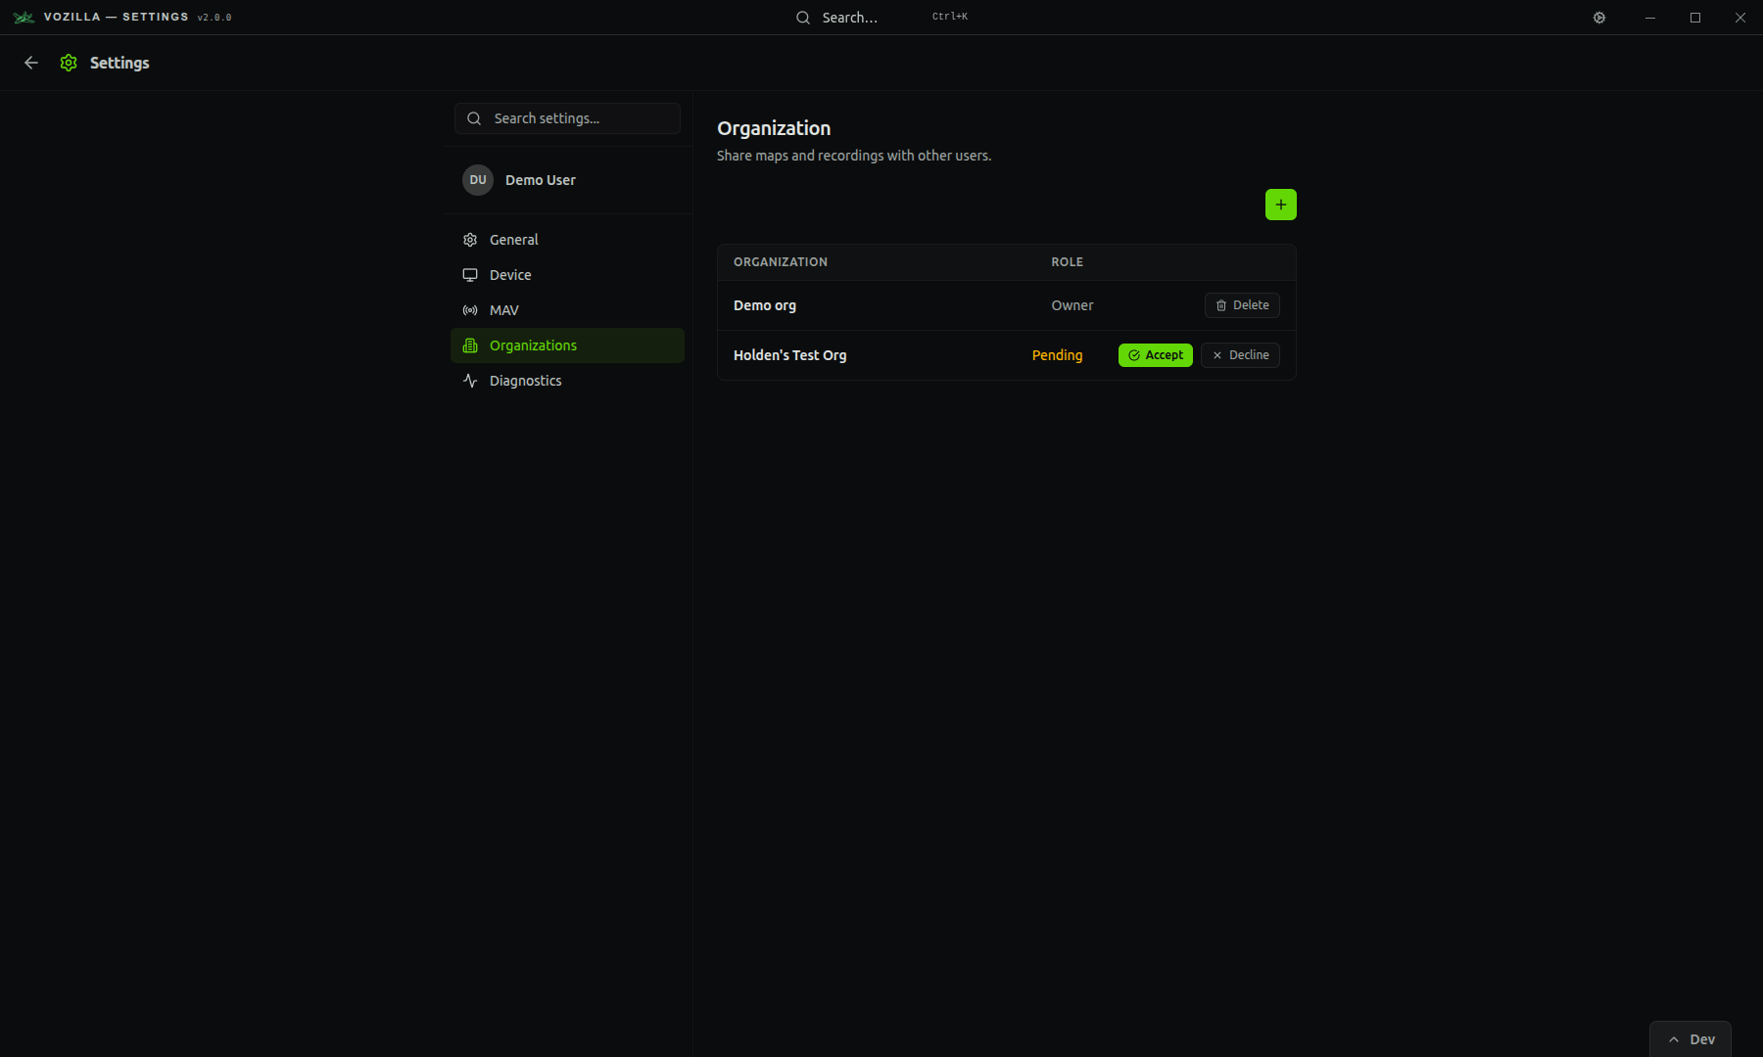
Task: Click the Vozilla logo in title bar
Action: 24,18
